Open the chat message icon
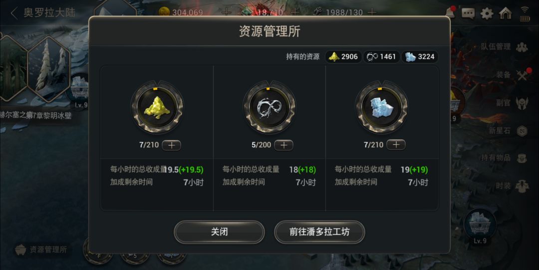The image size is (539, 270). (468, 13)
